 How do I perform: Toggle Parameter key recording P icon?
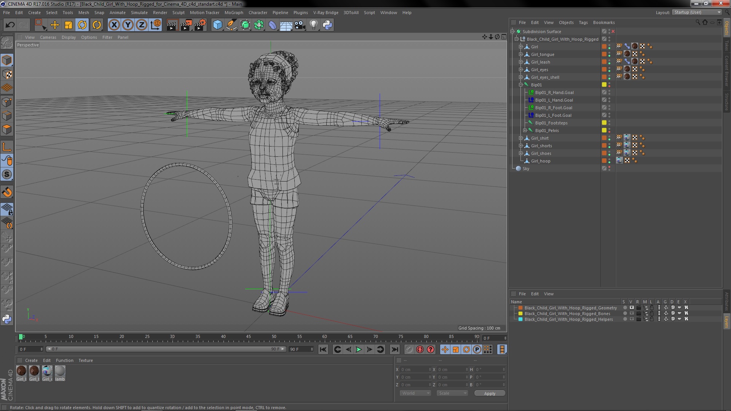pyautogui.click(x=477, y=350)
